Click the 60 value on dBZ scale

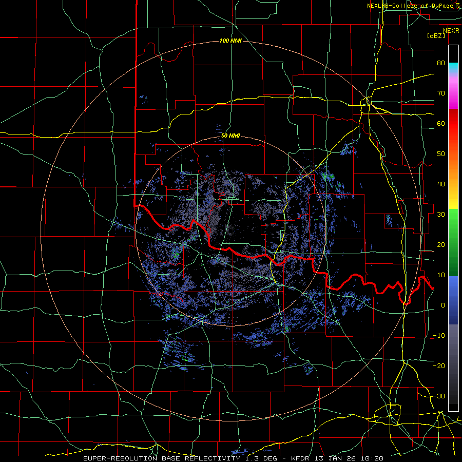click(441, 123)
